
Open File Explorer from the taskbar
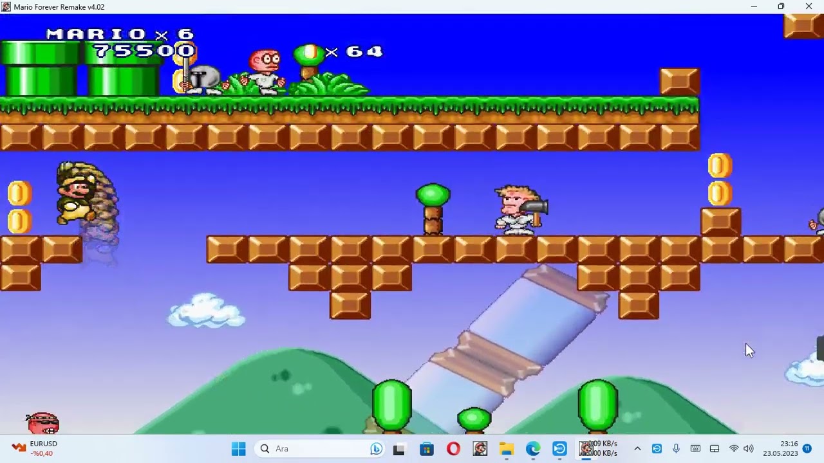pyautogui.click(x=507, y=449)
